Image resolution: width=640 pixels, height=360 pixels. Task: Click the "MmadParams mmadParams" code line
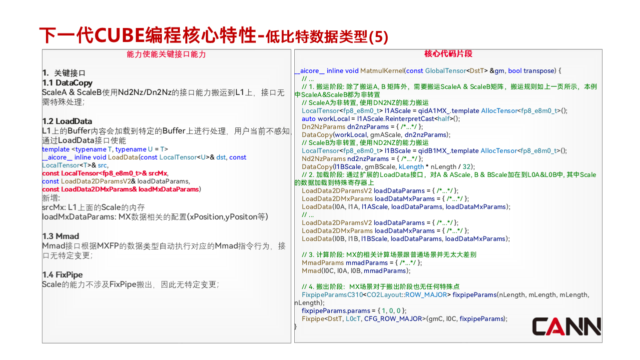(362, 262)
